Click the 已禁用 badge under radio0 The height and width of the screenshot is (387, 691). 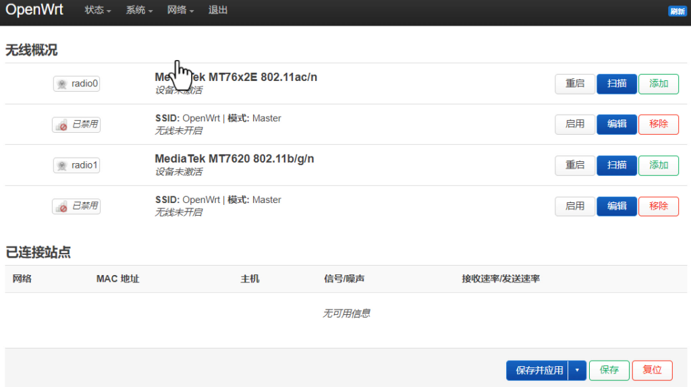tap(76, 125)
